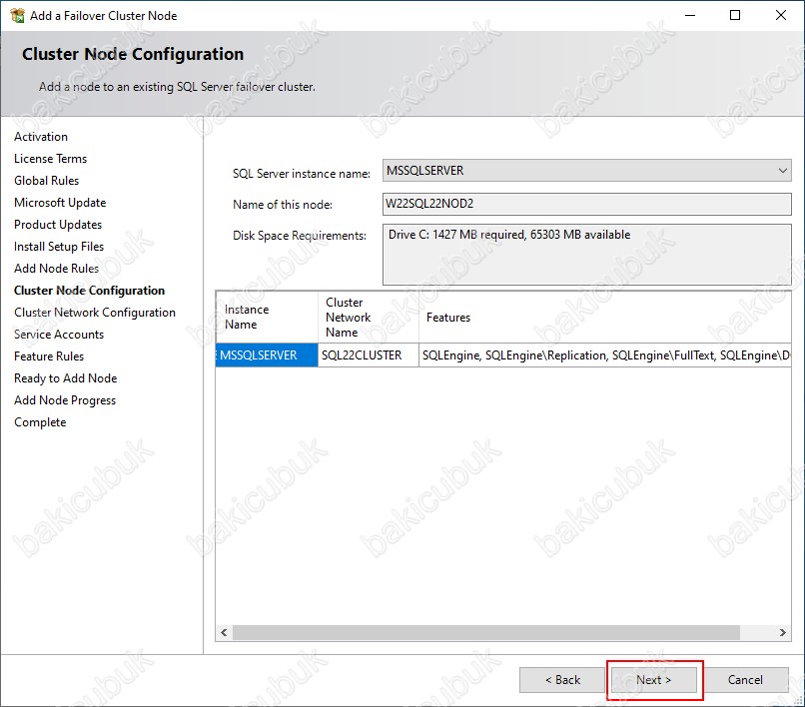This screenshot has height=707, width=805.
Task: Go to the Add Node Rules step
Action: click(57, 269)
